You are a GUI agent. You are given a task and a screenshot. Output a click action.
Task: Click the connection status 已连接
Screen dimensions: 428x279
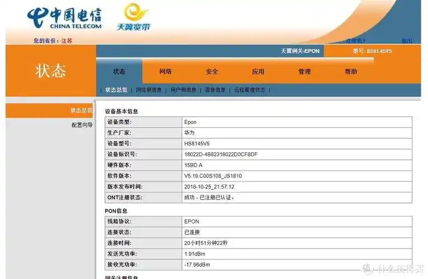[x=192, y=232]
